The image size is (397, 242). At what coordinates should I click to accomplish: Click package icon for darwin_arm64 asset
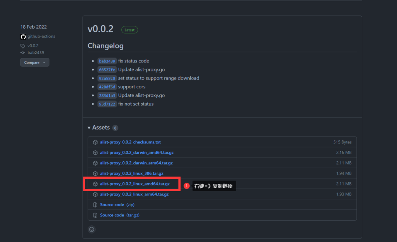click(95, 163)
